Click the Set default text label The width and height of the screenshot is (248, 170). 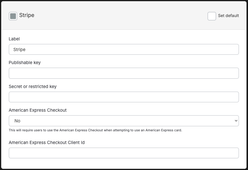tap(228, 16)
